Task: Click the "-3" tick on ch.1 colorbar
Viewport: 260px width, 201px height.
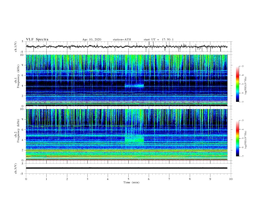Action: click(x=242, y=66)
